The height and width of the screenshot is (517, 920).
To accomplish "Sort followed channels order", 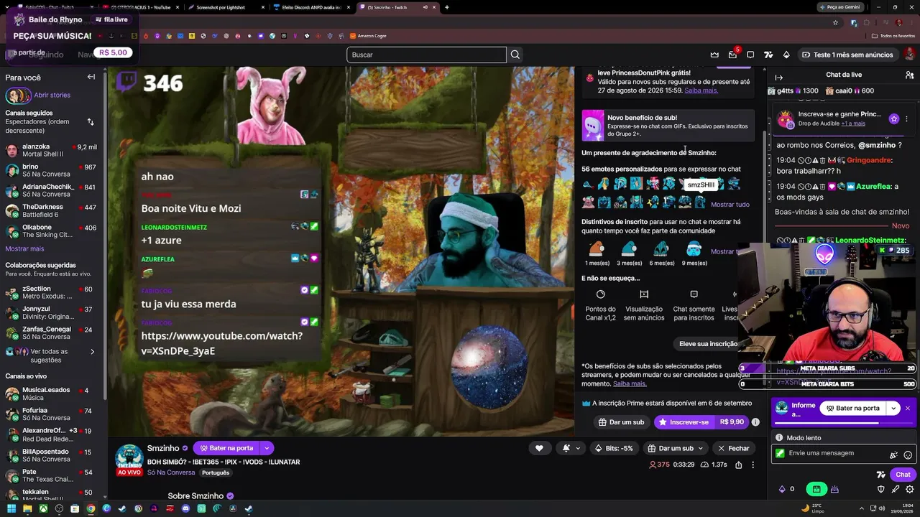I will 91,122.
